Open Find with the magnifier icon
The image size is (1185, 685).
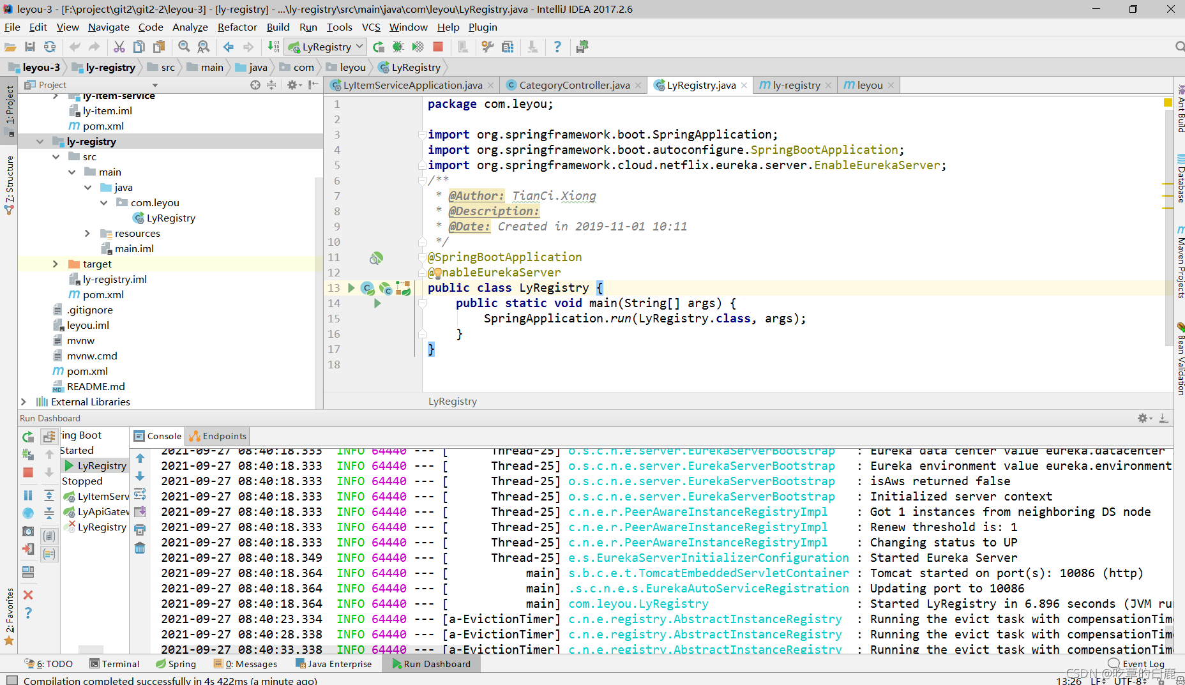[184, 47]
